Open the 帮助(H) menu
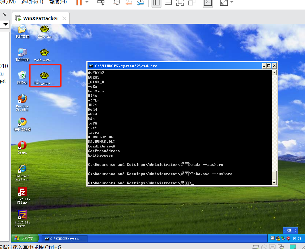Viewport: 305px width, 249px height. 58,2
